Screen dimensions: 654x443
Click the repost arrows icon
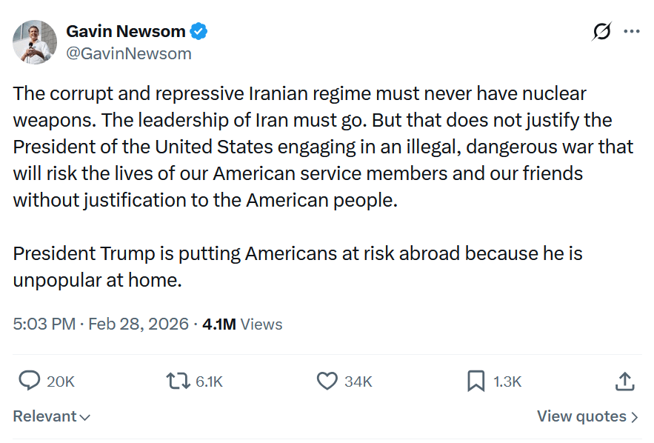[178, 381]
